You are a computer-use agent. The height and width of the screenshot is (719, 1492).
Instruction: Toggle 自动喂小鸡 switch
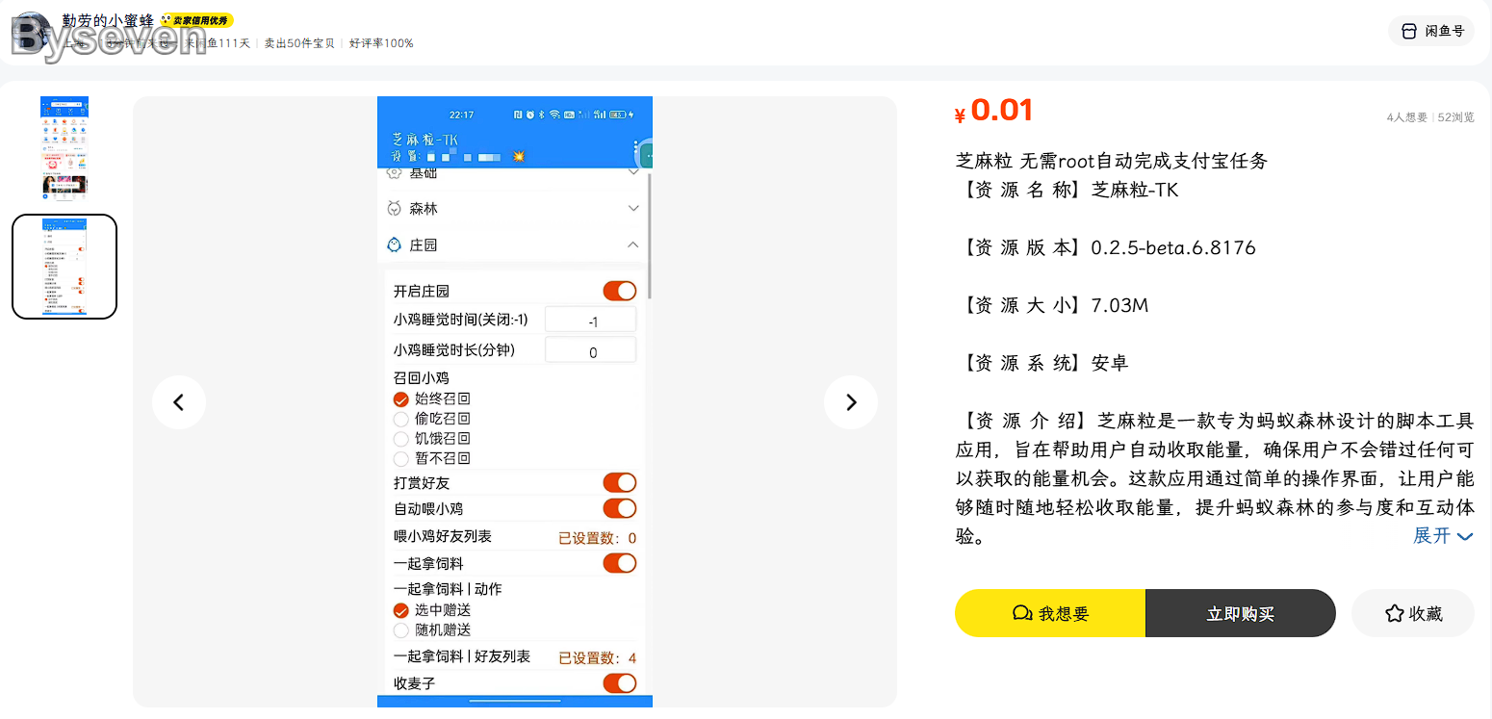(620, 508)
